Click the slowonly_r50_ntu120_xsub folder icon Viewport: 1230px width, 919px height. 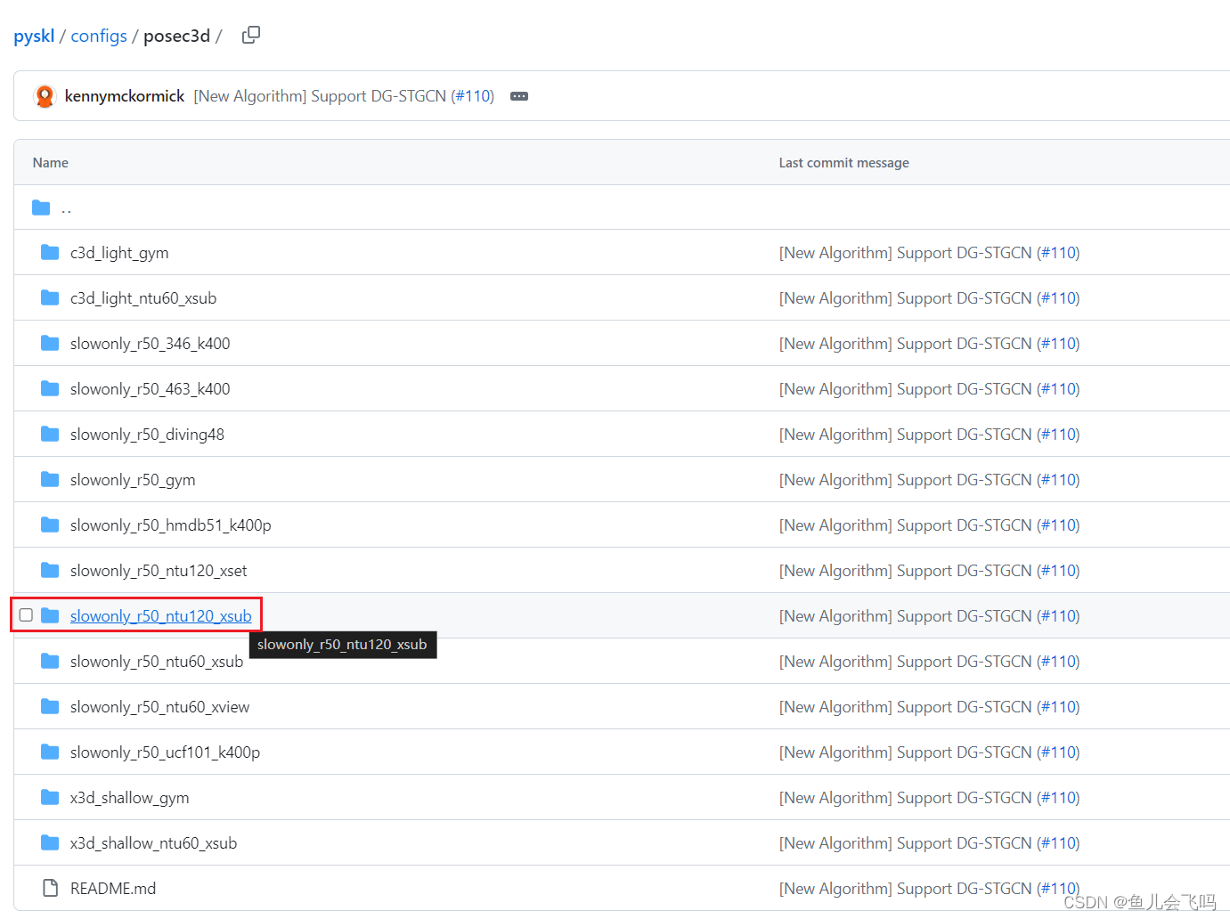[50, 616]
